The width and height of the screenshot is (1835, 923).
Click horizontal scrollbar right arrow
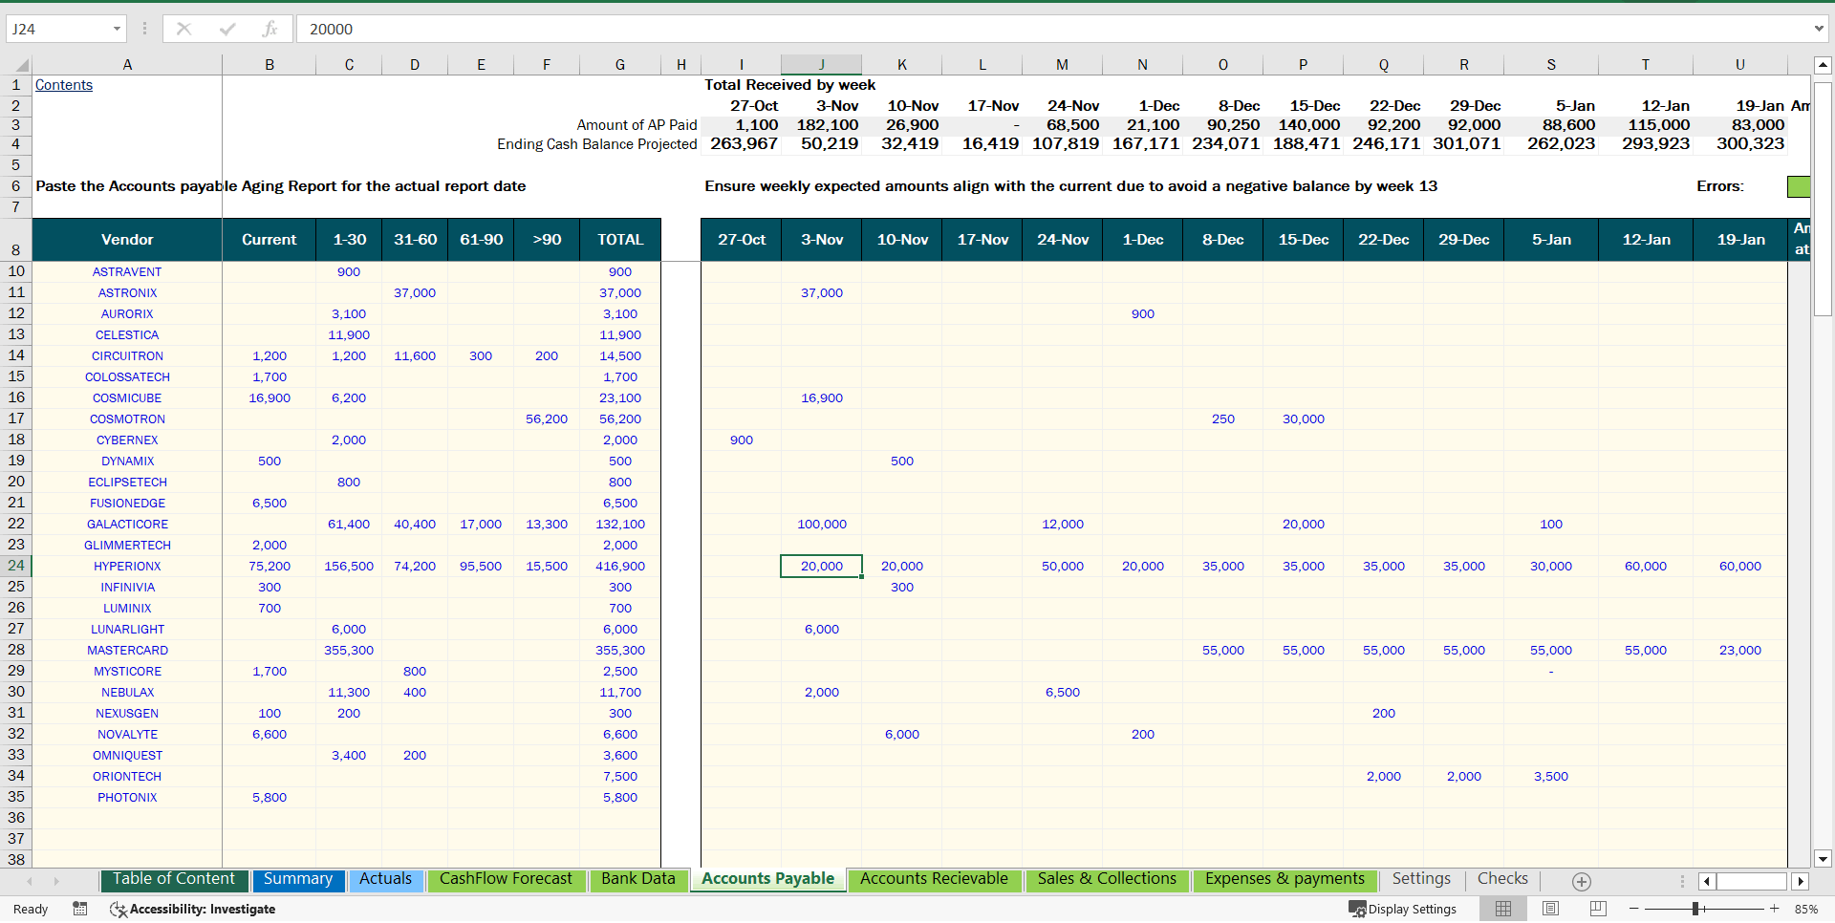[1801, 881]
